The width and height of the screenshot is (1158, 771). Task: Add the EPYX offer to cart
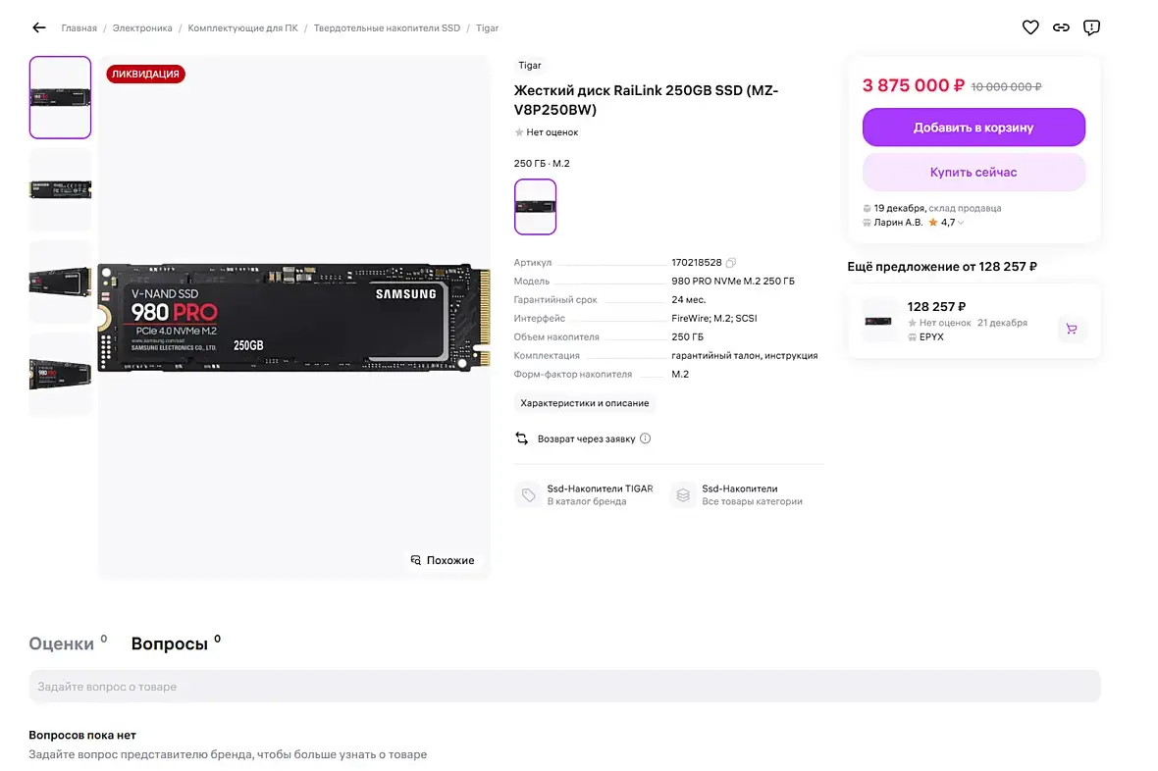pos(1072,330)
